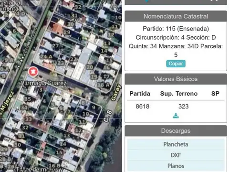Select parcel 33 on map
This screenshot has width=229, height=172.
29,119
